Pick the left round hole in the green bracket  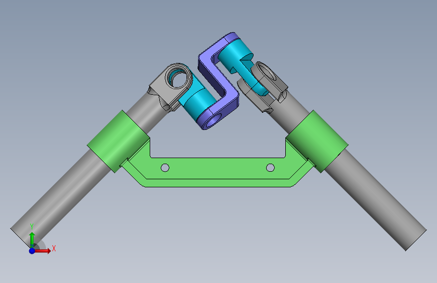(165, 168)
